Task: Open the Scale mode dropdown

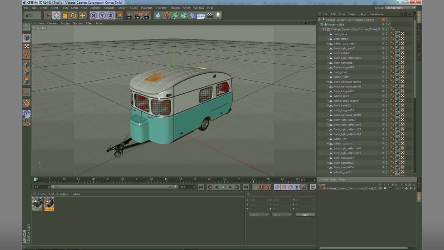Action: click(282, 215)
